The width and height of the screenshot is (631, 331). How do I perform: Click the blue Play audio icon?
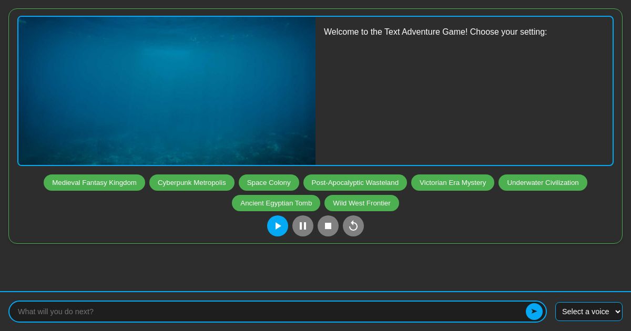[x=278, y=226]
